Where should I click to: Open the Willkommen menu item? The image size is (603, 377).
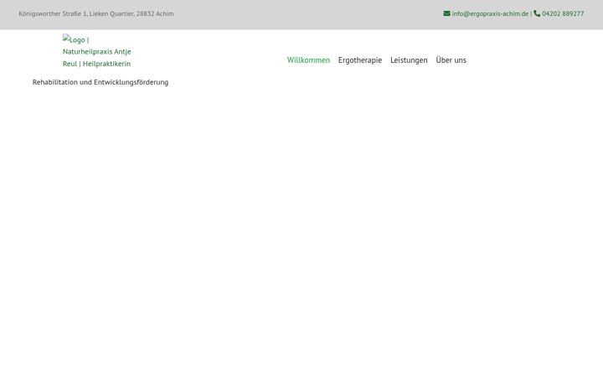[308, 60]
